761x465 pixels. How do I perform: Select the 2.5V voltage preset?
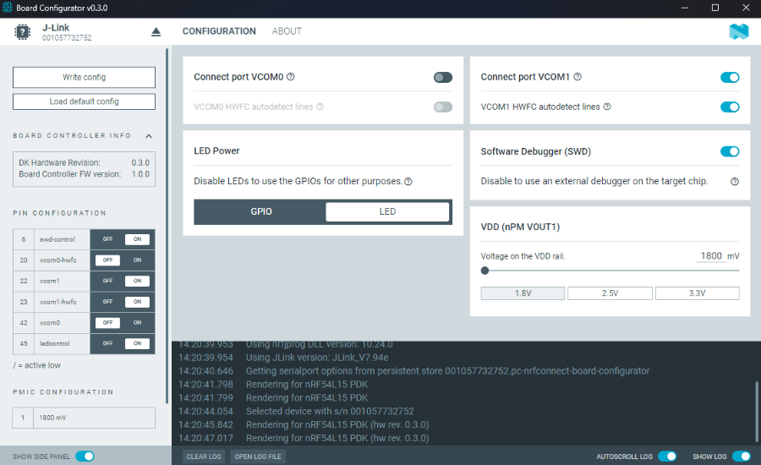click(610, 293)
